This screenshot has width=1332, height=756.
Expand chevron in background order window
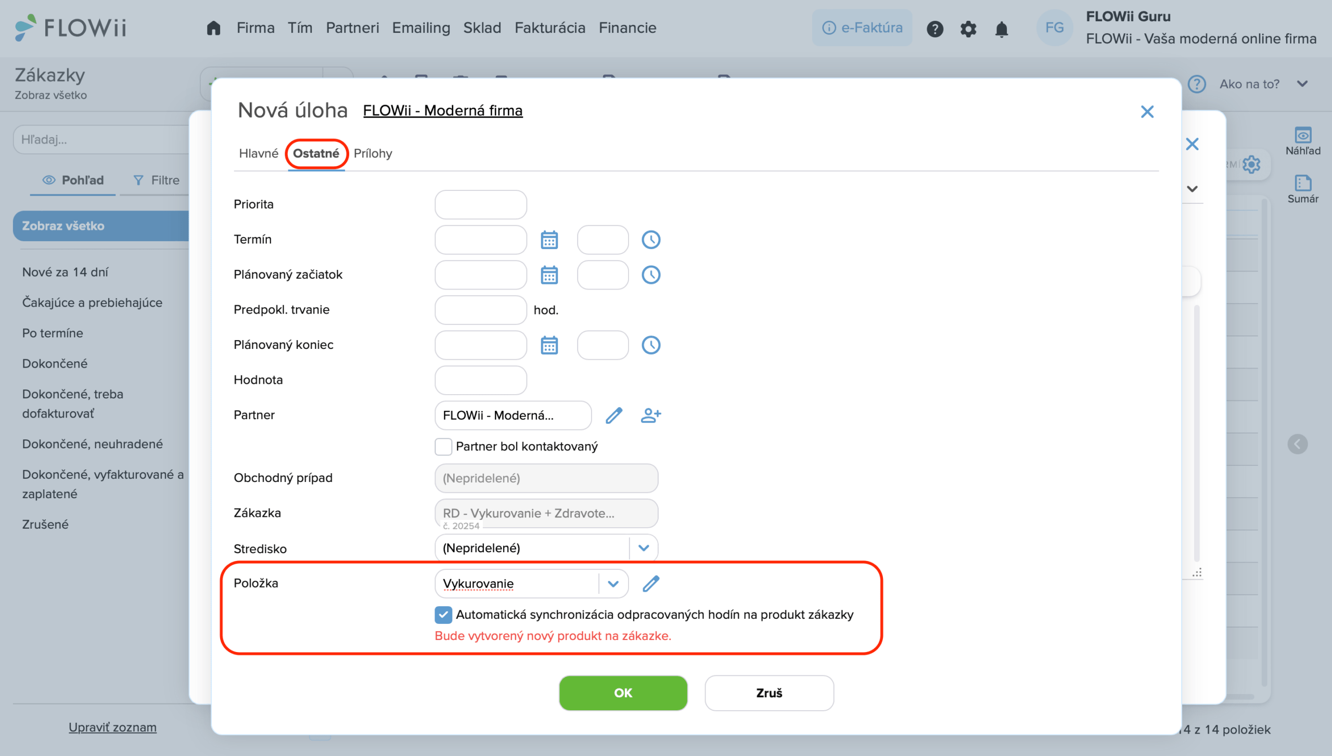1192,189
